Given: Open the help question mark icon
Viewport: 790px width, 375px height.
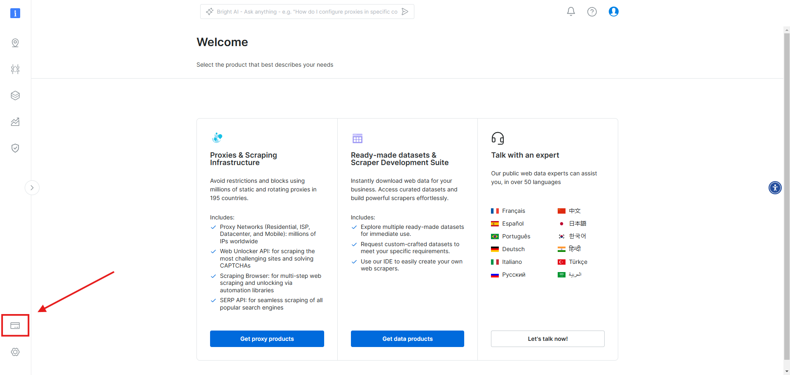Looking at the screenshot, I should point(592,12).
